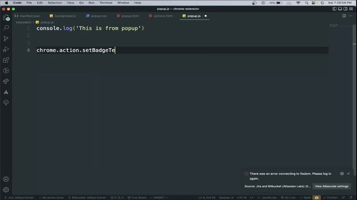Place cursor on line 1 console.log code

pos(90,28)
